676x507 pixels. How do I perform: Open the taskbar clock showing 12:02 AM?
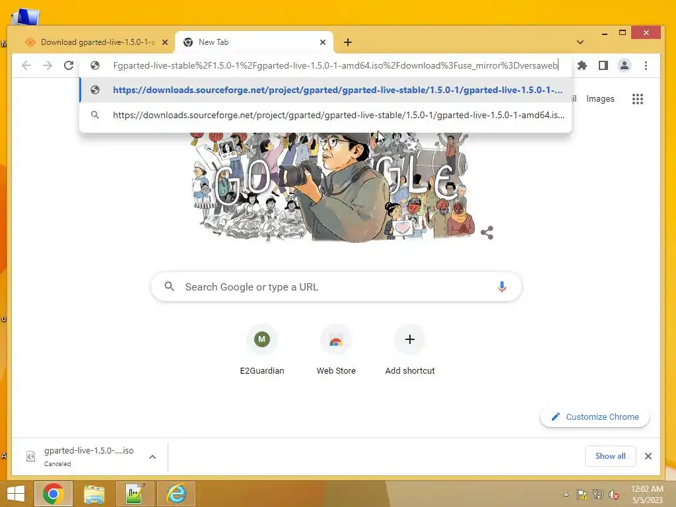647,494
